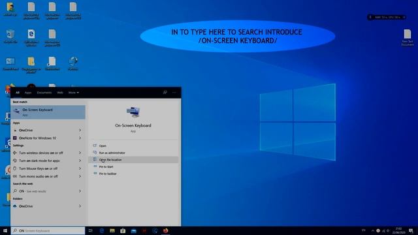
Task: Switch to the Web search tab
Action: coord(60,93)
